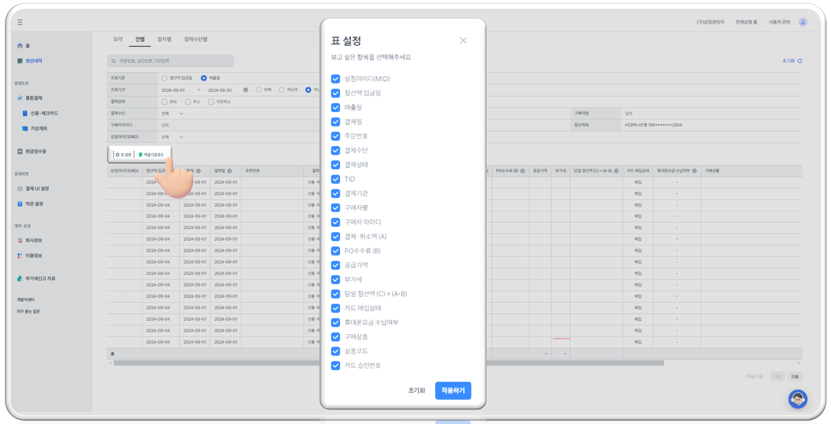Click the horizontal table scrollbar

click(217, 363)
